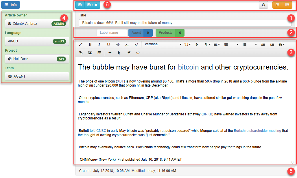Click the article Title input field
The height and width of the screenshot is (178, 297).
[185, 23]
